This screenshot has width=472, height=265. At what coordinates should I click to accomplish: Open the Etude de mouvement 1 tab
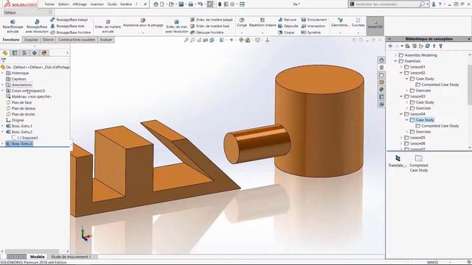(71, 257)
